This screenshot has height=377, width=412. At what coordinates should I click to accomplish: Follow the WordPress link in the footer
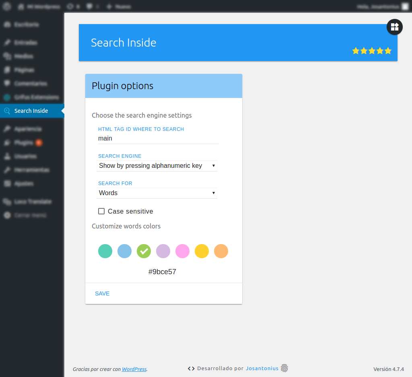tap(134, 369)
